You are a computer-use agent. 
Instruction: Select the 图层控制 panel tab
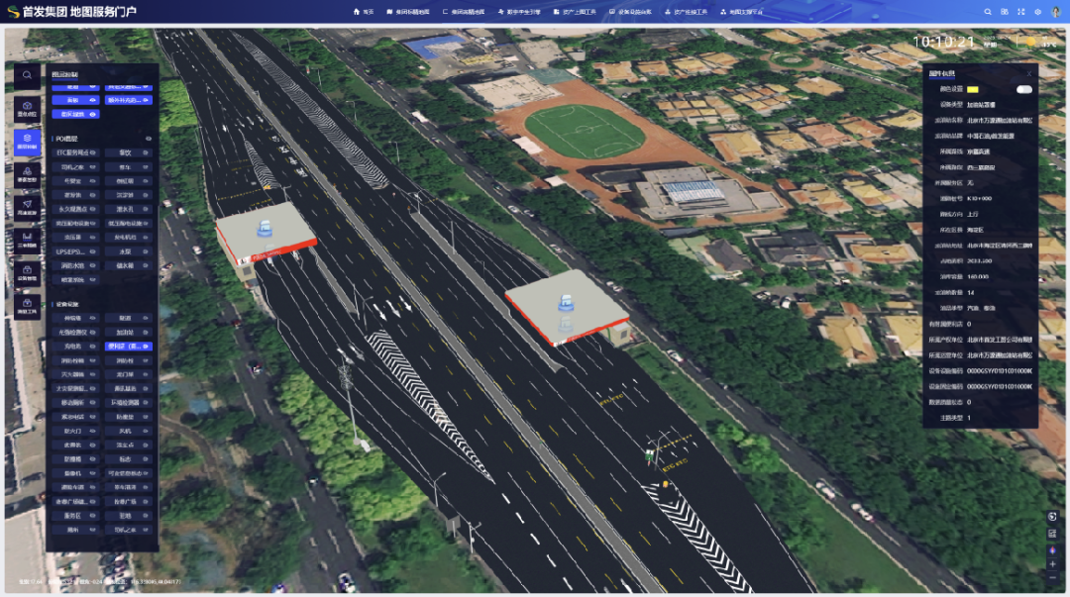(64, 74)
